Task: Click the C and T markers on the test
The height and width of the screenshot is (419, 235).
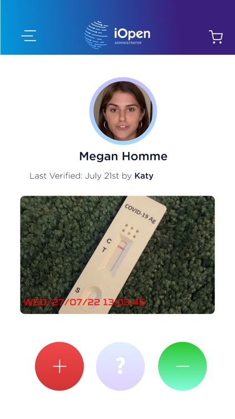Action: tap(106, 245)
